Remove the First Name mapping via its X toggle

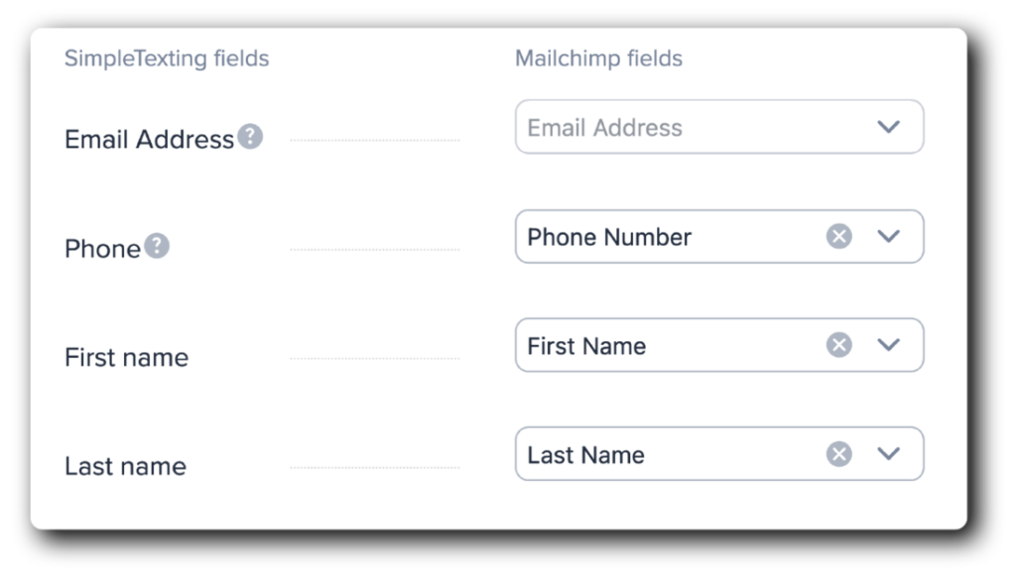tap(838, 345)
